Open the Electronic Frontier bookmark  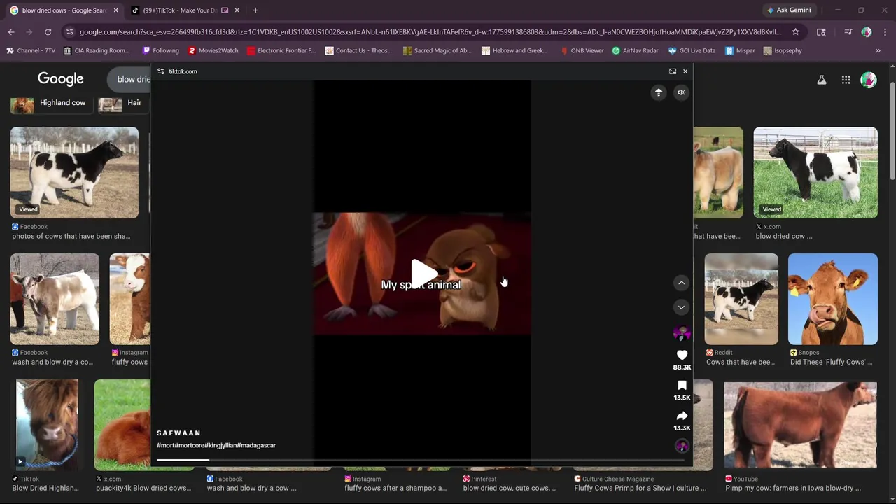coord(281,50)
